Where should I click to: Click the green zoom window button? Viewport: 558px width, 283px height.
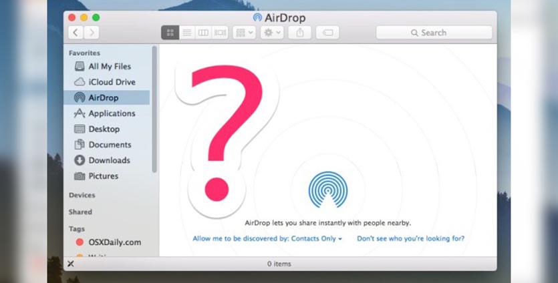(96, 17)
